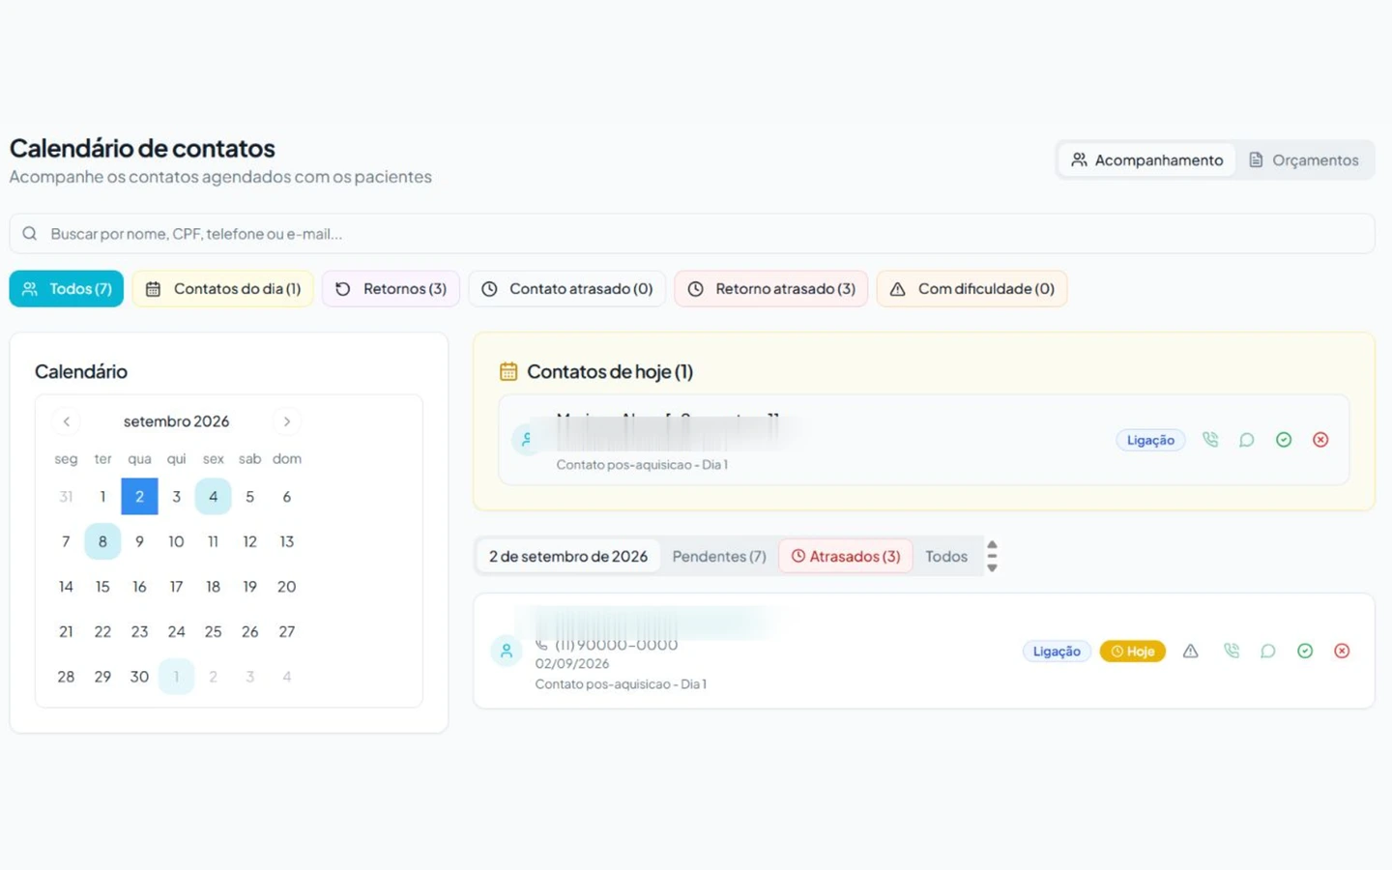Filter by Contato atrasado (0)

pos(567,289)
